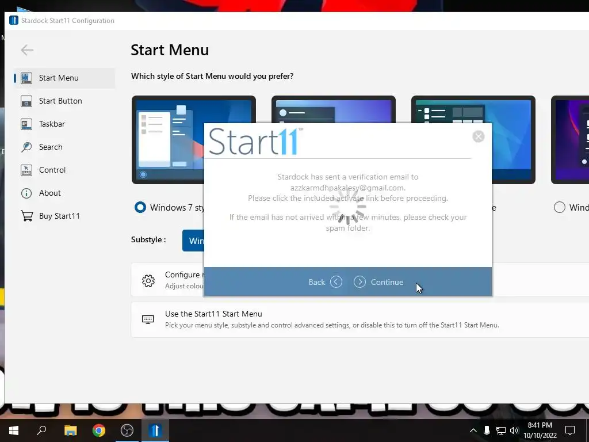Open the Start Button sidebar section

click(64, 101)
